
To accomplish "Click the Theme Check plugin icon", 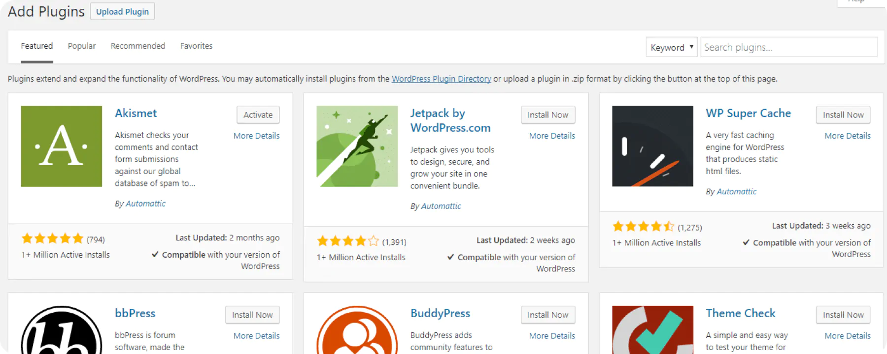I will coord(652,330).
